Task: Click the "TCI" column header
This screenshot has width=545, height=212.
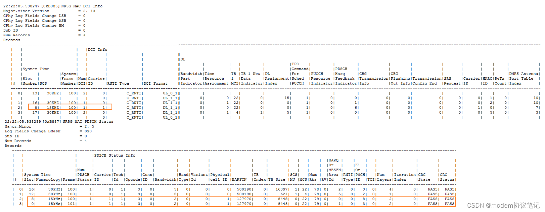Action: coord(371,179)
